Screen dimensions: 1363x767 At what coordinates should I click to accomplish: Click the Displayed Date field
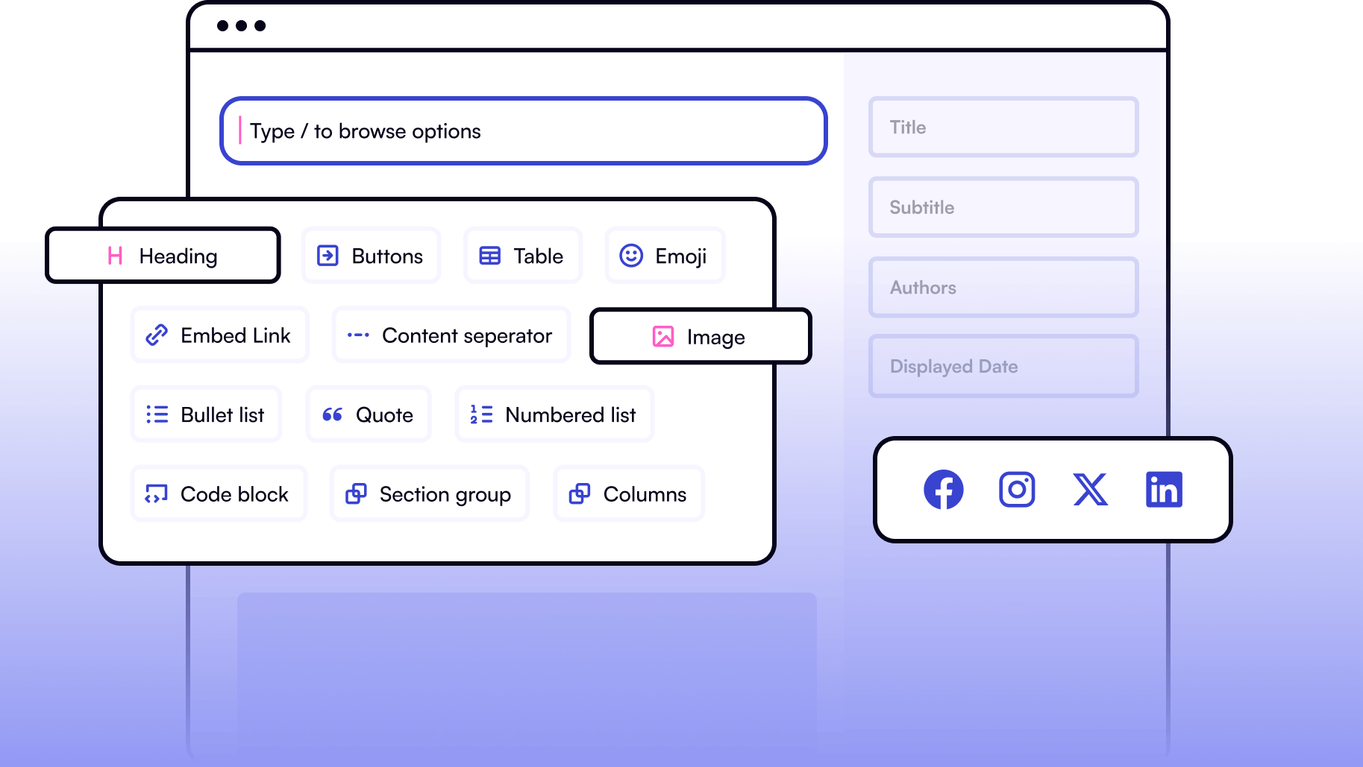1003,366
